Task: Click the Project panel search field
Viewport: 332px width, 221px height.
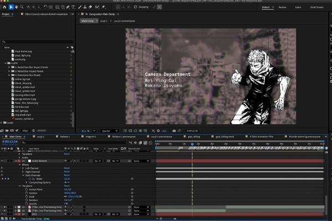Action: (37, 42)
